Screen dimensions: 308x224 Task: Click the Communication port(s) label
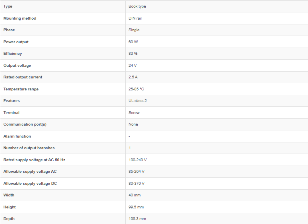pyautogui.click(x=25, y=124)
